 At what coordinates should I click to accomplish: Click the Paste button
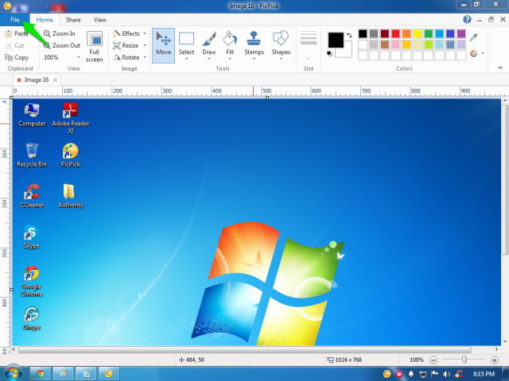click(x=17, y=33)
